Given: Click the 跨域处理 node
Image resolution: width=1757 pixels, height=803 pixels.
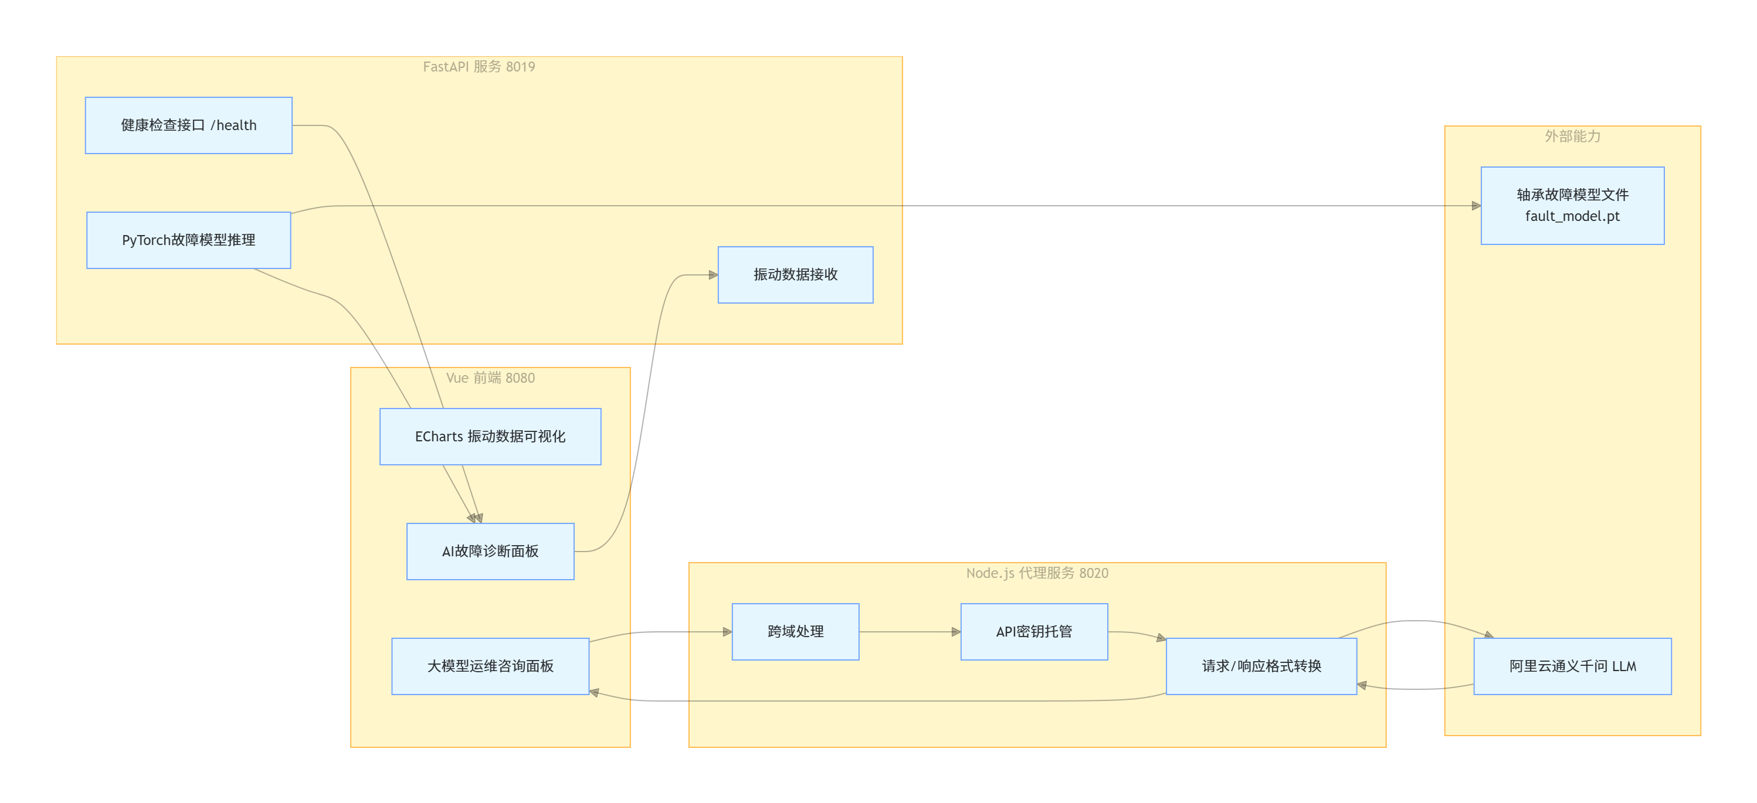Looking at the screenshot, I should coord(795,631).
